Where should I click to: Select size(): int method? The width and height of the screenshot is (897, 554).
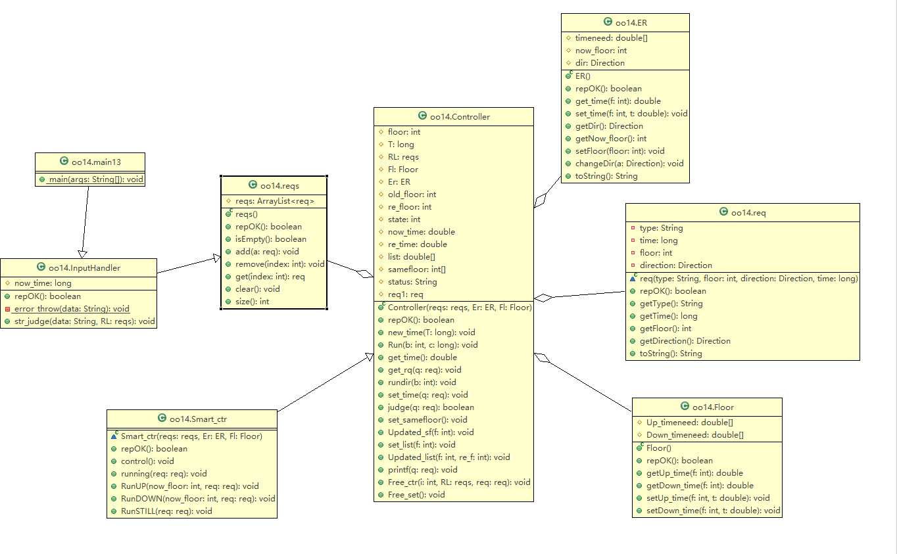coord(252,302)
